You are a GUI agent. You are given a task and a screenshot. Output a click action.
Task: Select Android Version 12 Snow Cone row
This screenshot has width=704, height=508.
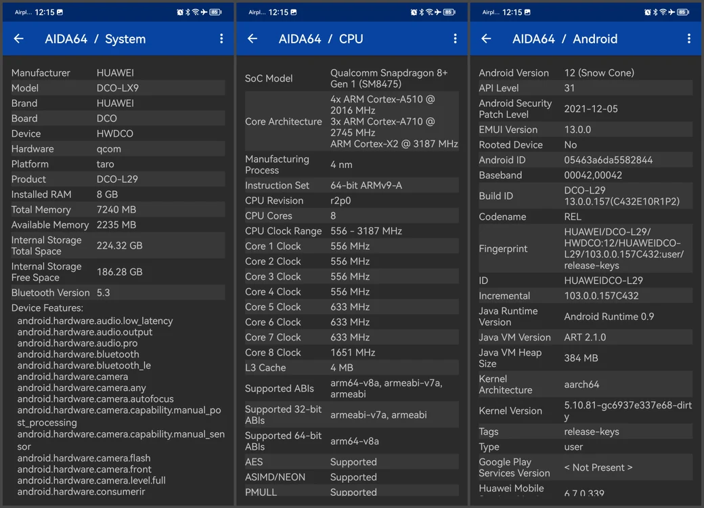586,72
